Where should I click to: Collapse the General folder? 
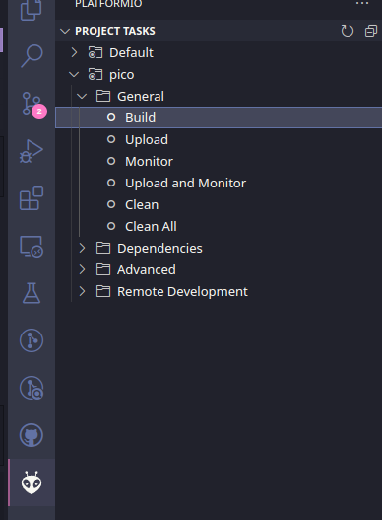click(x=82, y=96)
